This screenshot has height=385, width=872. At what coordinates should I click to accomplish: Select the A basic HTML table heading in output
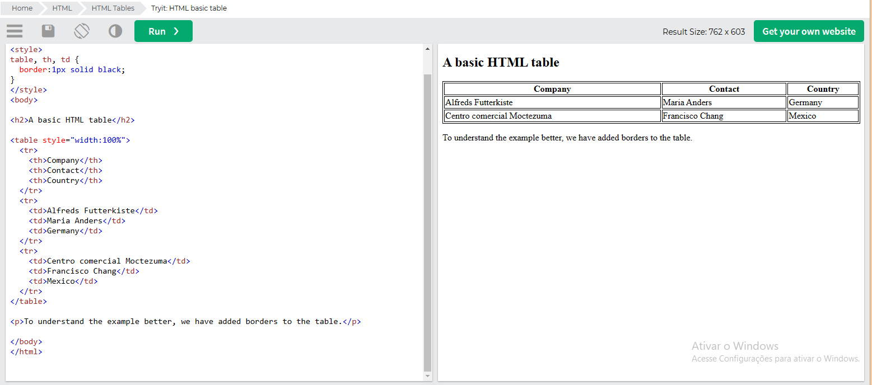[501, 62]
